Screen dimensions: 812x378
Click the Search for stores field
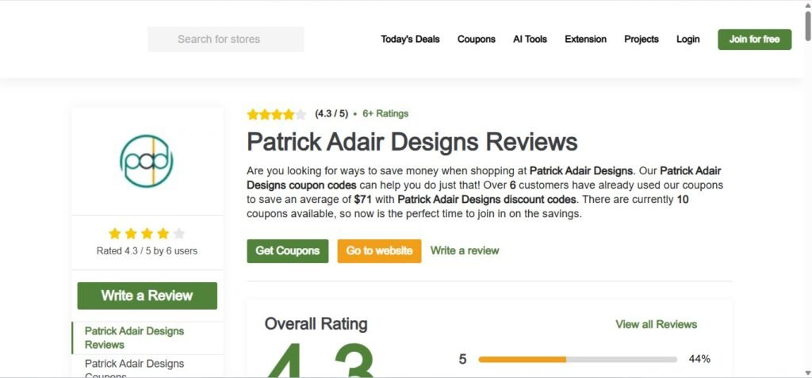click(x=226, y=40)
